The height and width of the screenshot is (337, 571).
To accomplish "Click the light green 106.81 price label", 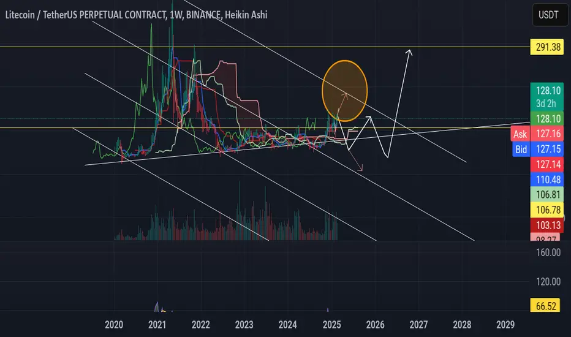I will pos(546,195).
